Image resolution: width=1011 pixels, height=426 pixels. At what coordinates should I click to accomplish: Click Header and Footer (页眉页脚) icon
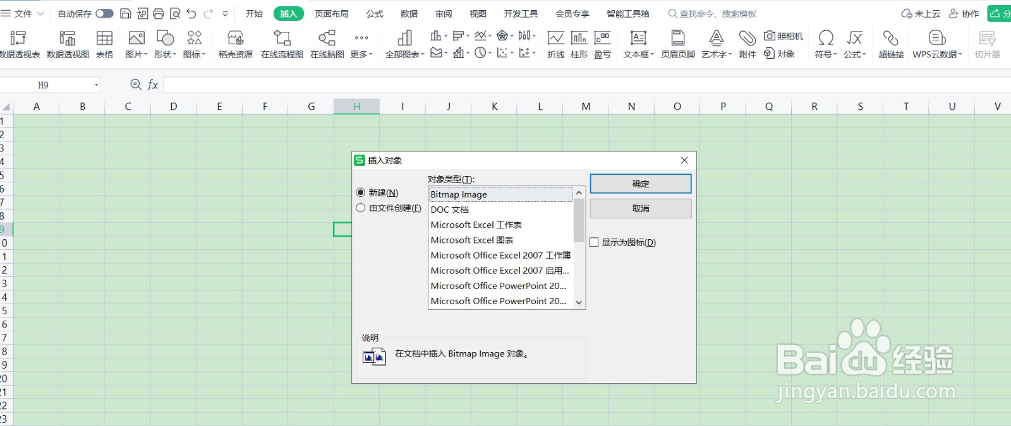tap(677, 45)
